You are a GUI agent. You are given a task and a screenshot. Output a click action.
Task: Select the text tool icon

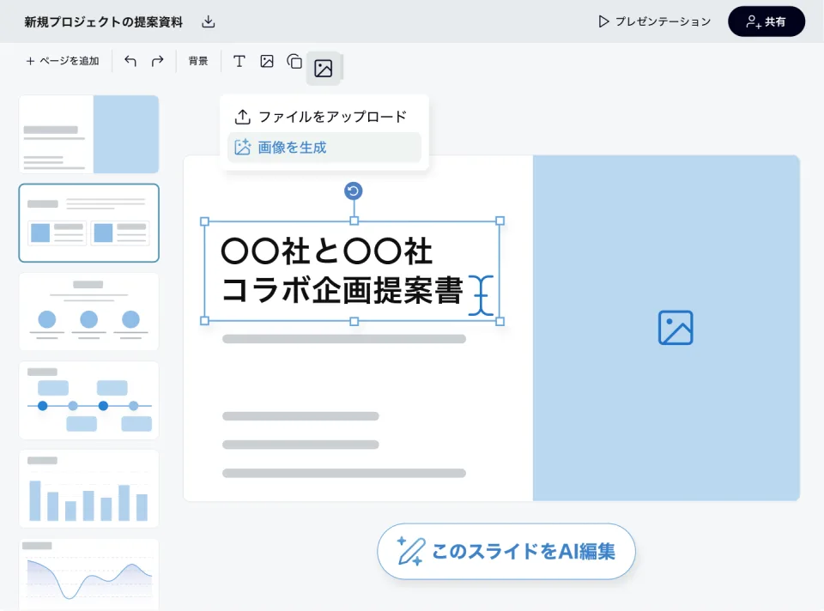point(239,61)
